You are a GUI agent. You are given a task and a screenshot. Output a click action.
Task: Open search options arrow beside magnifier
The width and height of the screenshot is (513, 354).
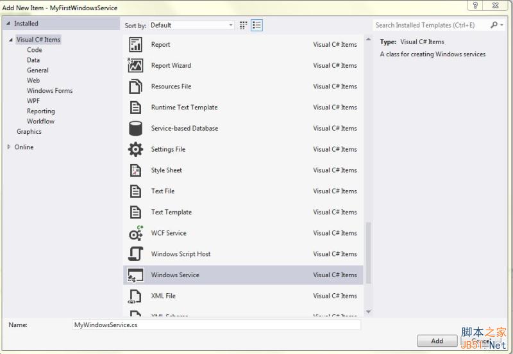click(501, 25)
